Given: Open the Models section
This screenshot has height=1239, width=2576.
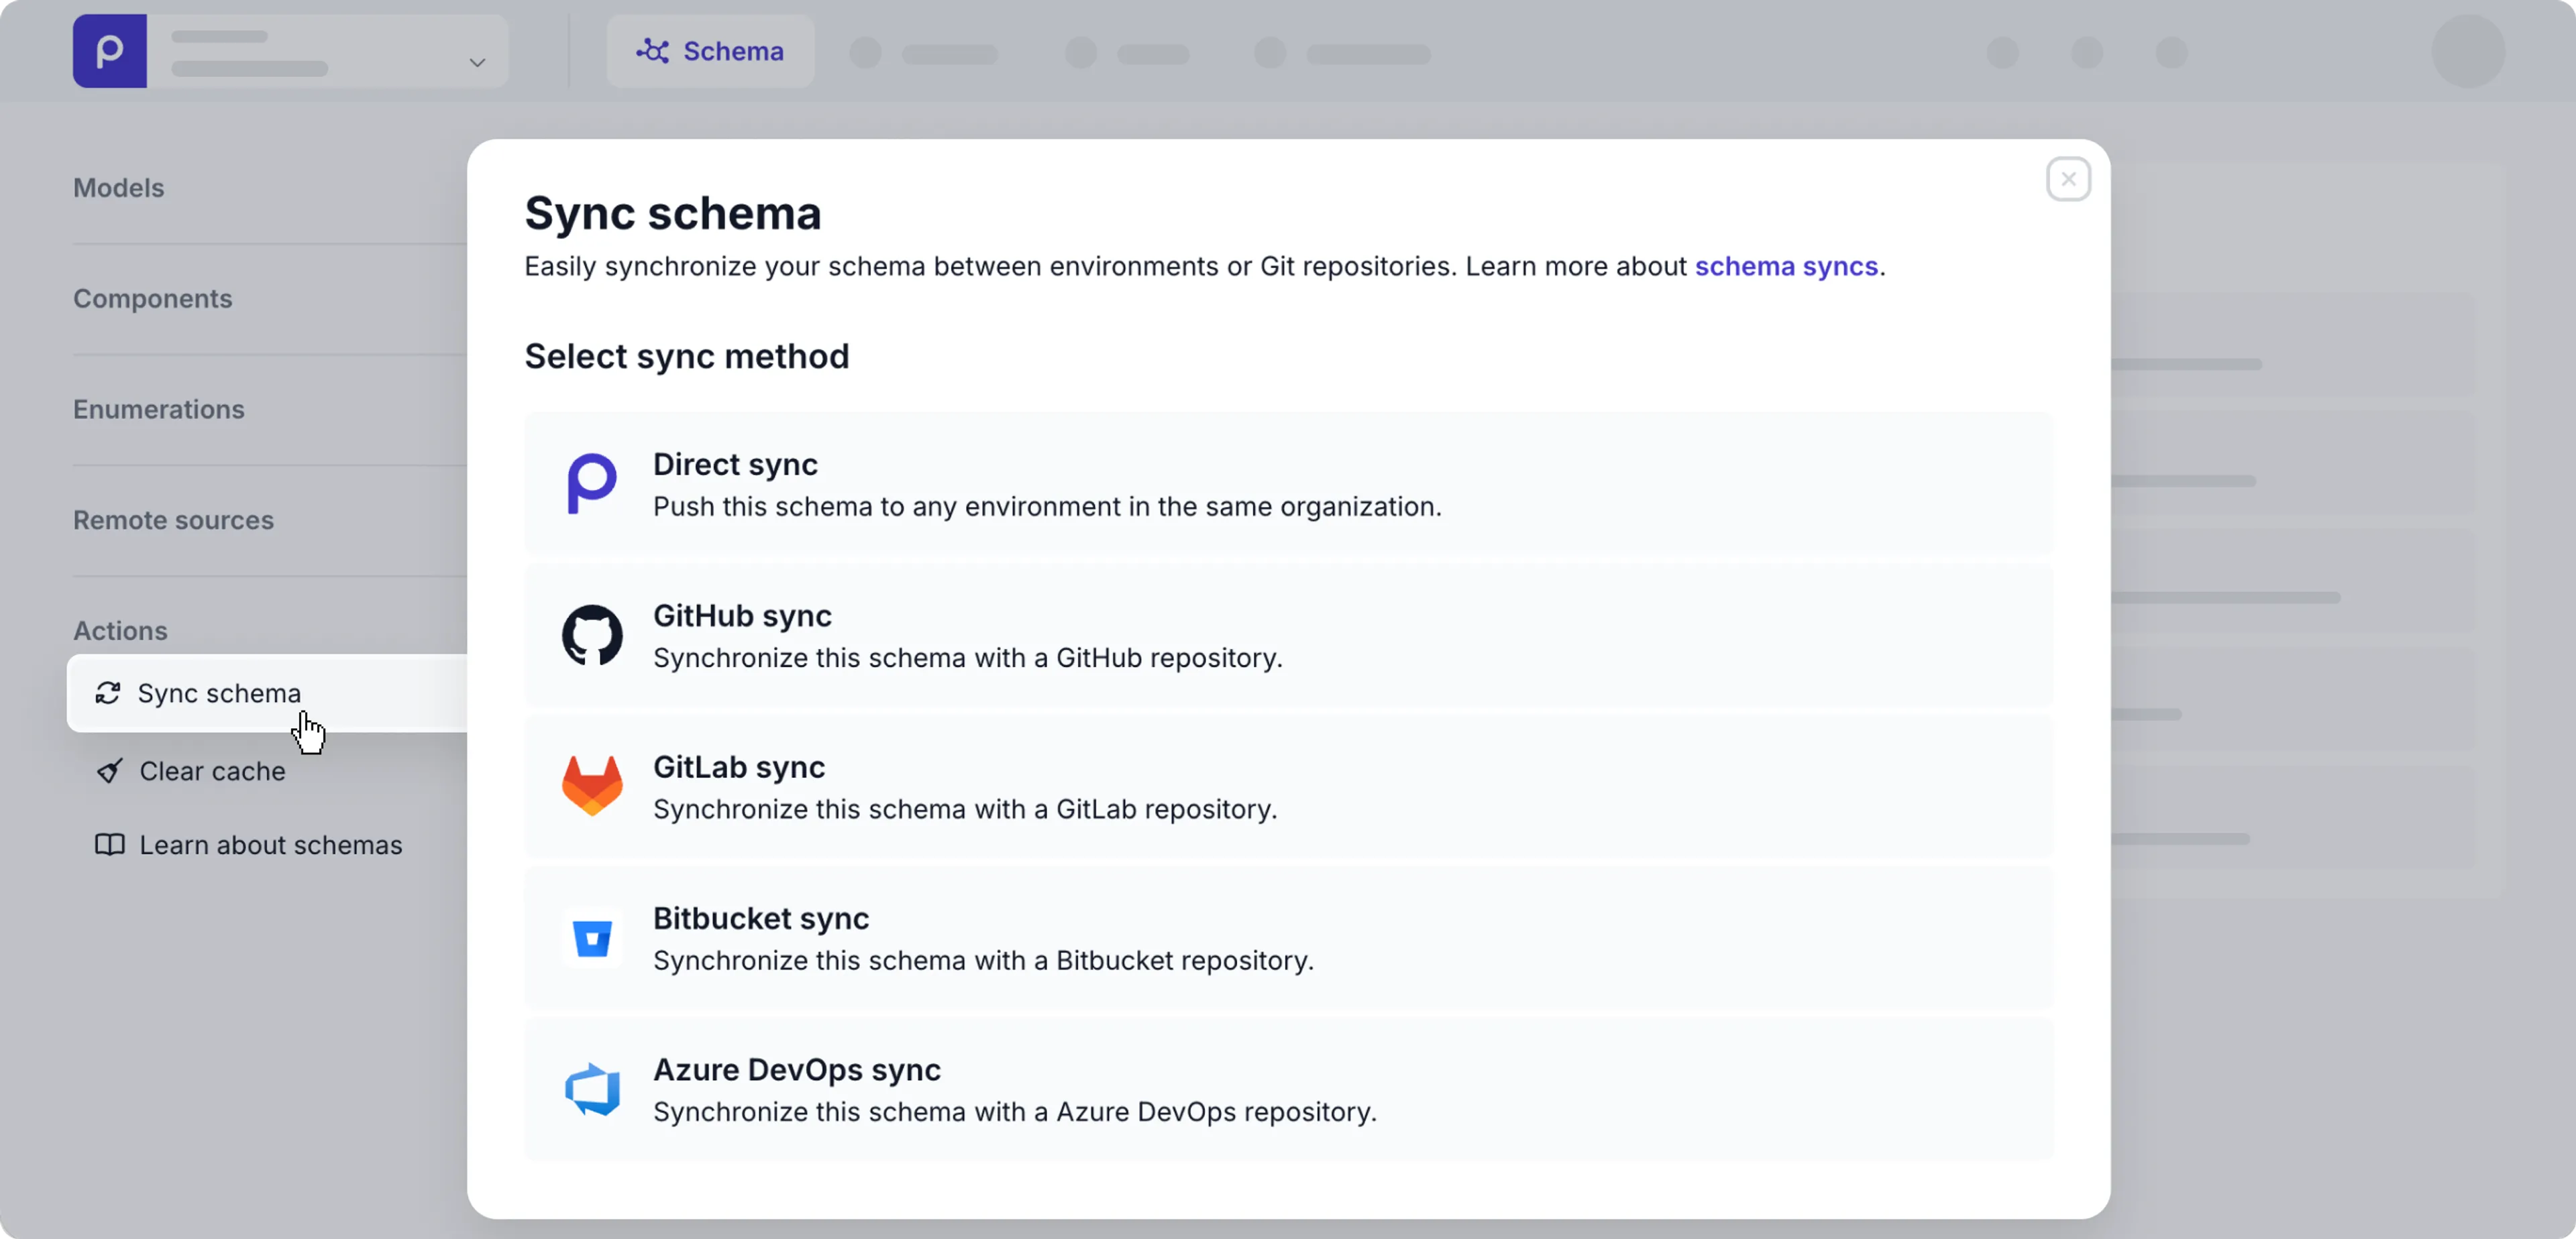Looking at the screenshot, I should pos(118,187).
